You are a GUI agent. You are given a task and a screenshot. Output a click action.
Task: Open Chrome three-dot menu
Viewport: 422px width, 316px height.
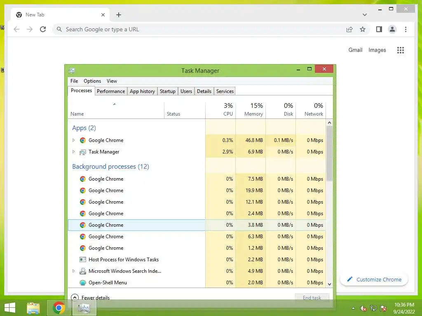click(x=406, y=29)
